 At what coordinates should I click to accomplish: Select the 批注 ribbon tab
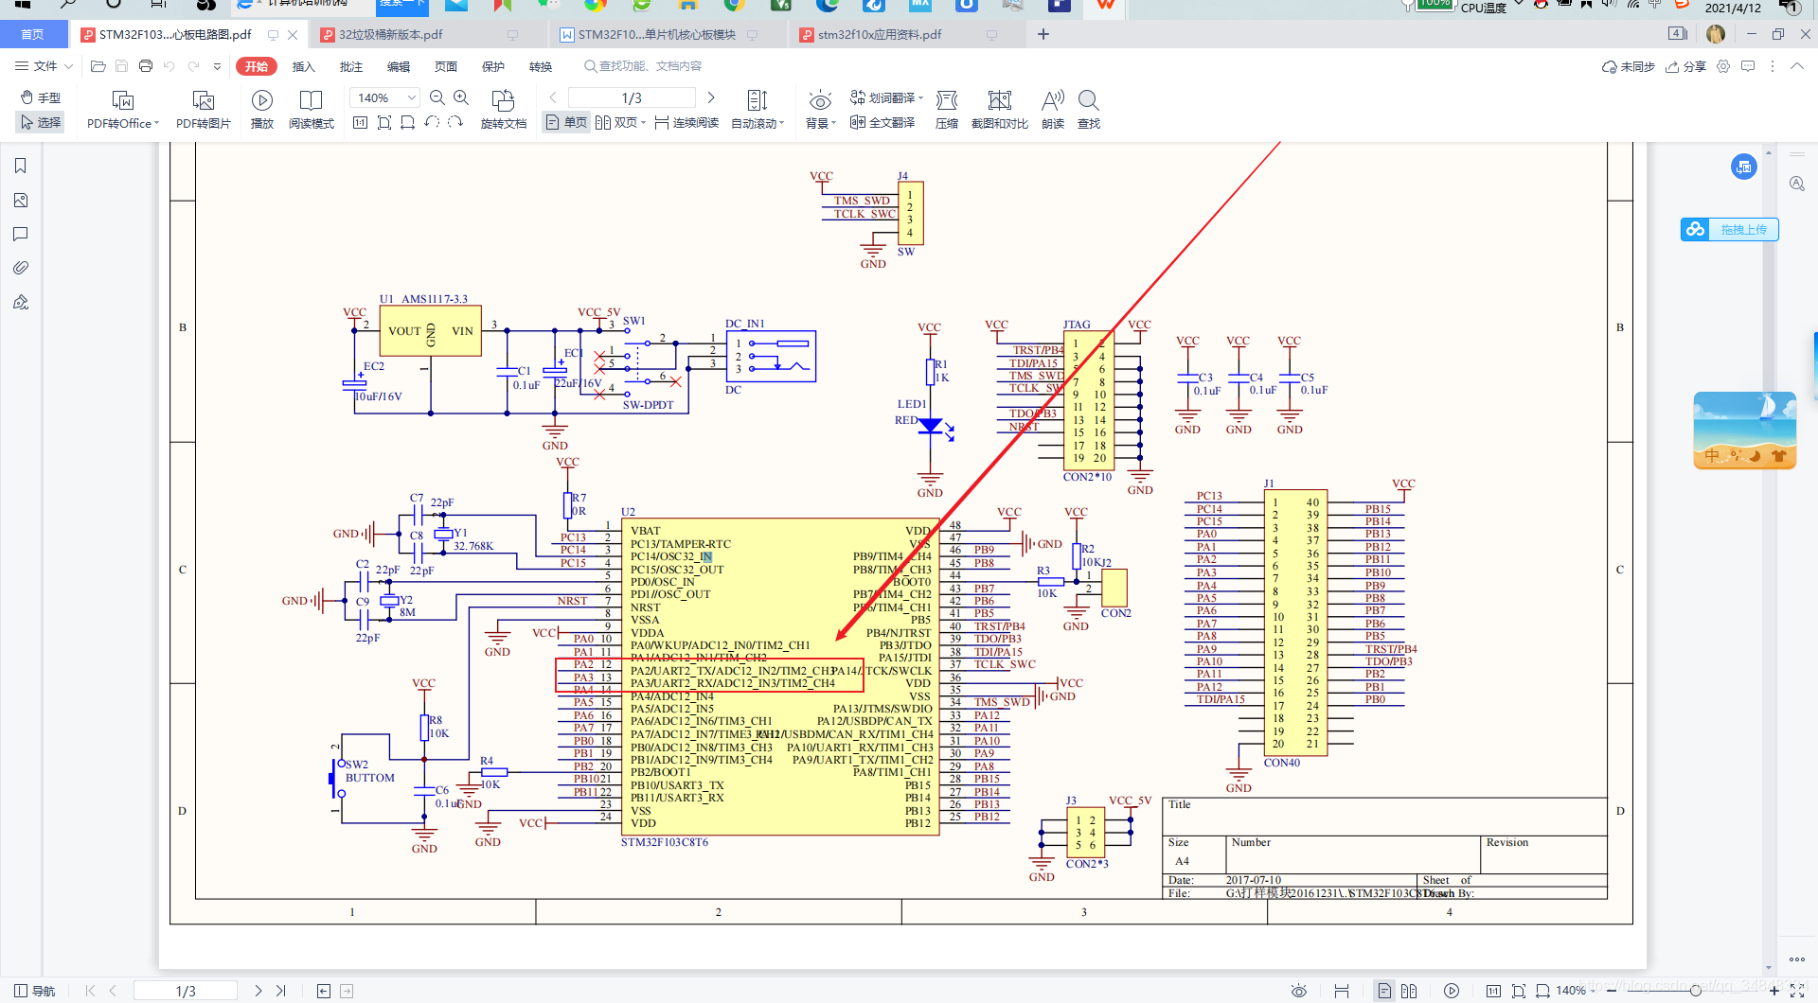point(351,66)
